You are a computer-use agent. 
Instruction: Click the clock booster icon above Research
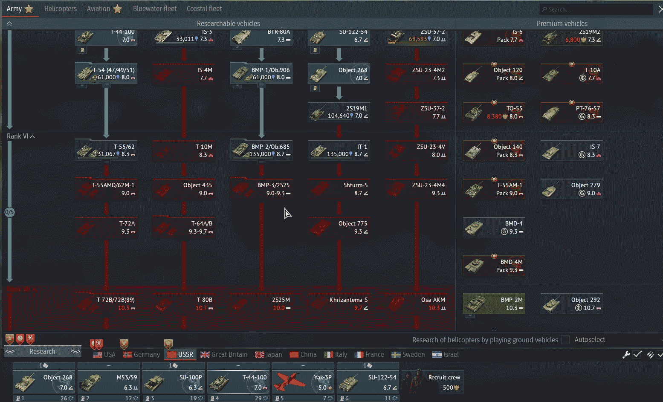click(20, 339)
